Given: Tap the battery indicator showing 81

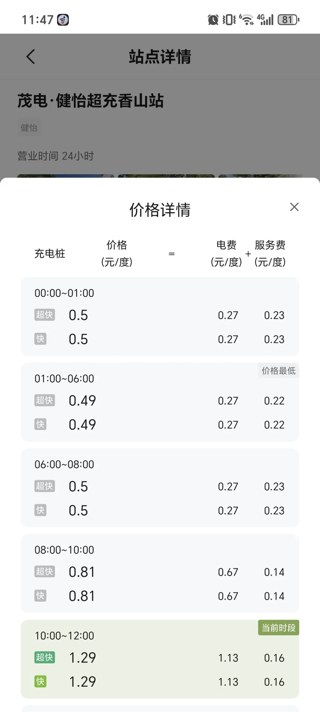Looking at the screenshot, I should (288, 20).
